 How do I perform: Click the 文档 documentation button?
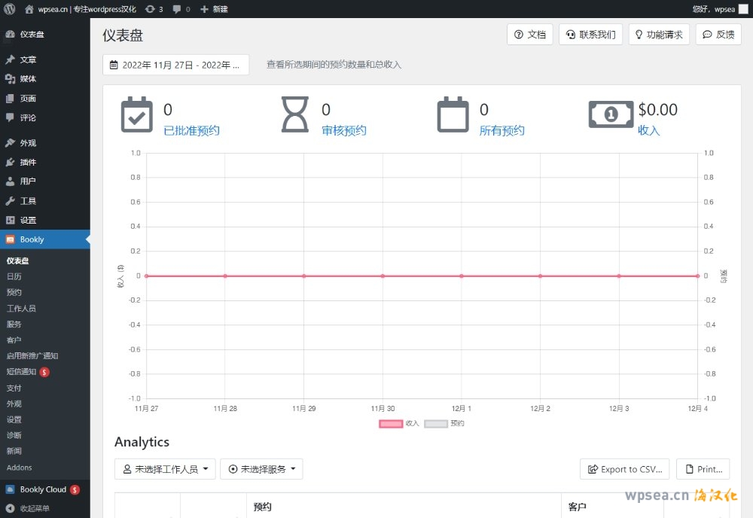tap(530, 35)
